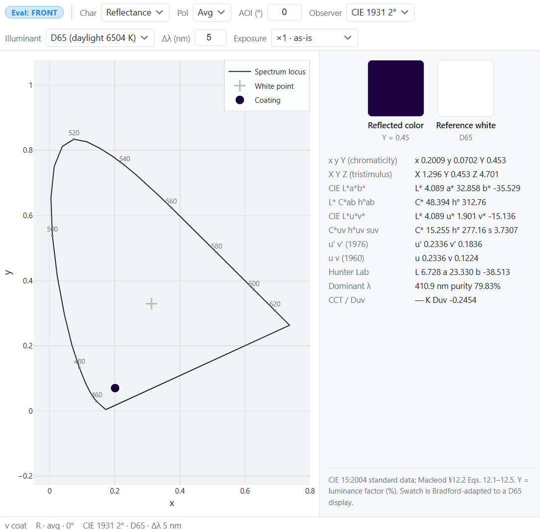Image resolution: width=540 pixels, height=530 pixels.
Task: Click the Eval: FRONT badge
Action: pos(34,13)
